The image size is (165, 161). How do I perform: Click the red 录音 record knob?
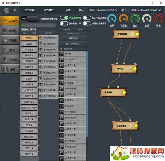pyautogui.click(x=158, y=19)
